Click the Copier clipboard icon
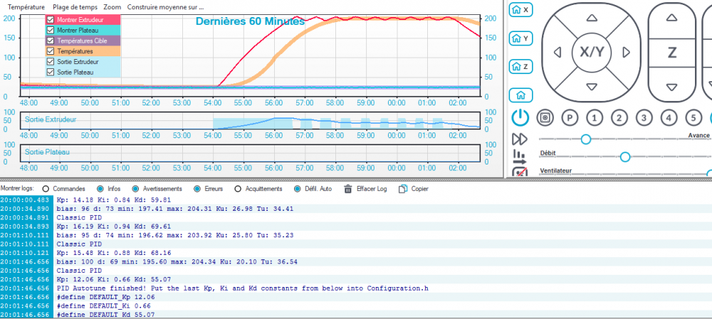 [x=402, y=189]
